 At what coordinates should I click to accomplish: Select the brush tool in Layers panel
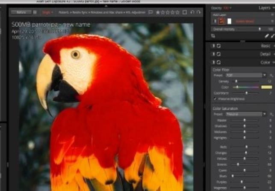click(x=267, y=36)
